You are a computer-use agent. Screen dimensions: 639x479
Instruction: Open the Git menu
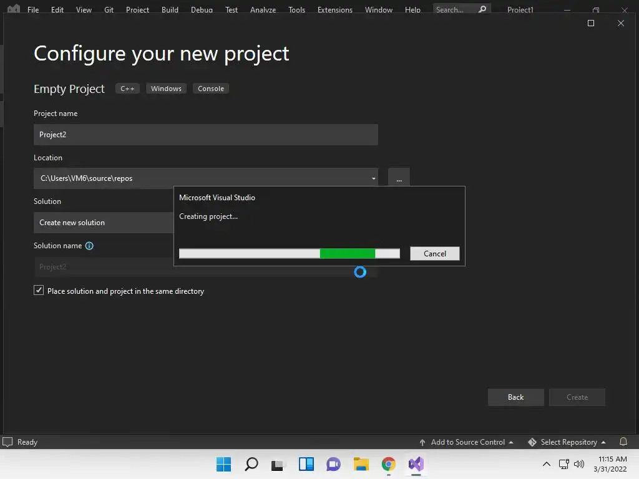click(109, 9)
